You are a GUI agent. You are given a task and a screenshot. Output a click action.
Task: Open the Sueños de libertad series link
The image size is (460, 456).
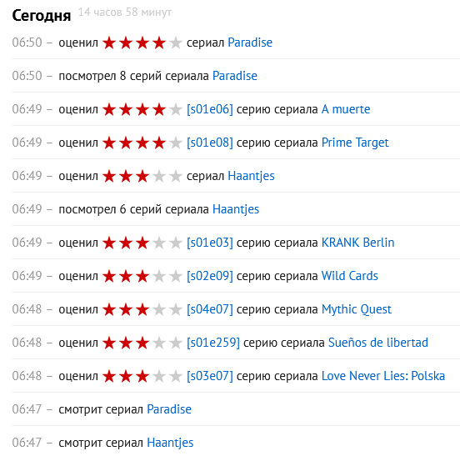[378, 343]
